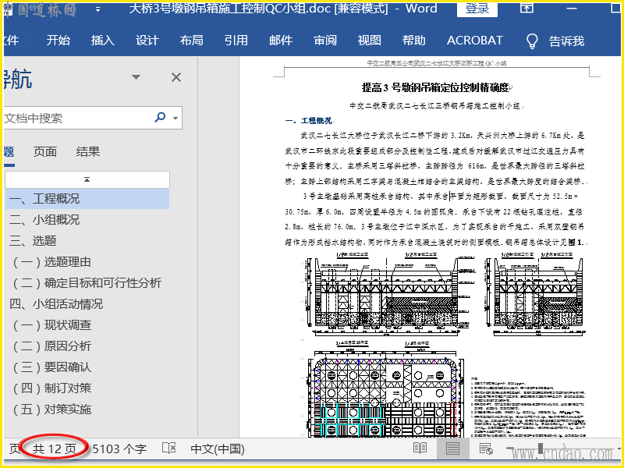Open the ACROBAT ribbon tab

(x=475, y=41)
